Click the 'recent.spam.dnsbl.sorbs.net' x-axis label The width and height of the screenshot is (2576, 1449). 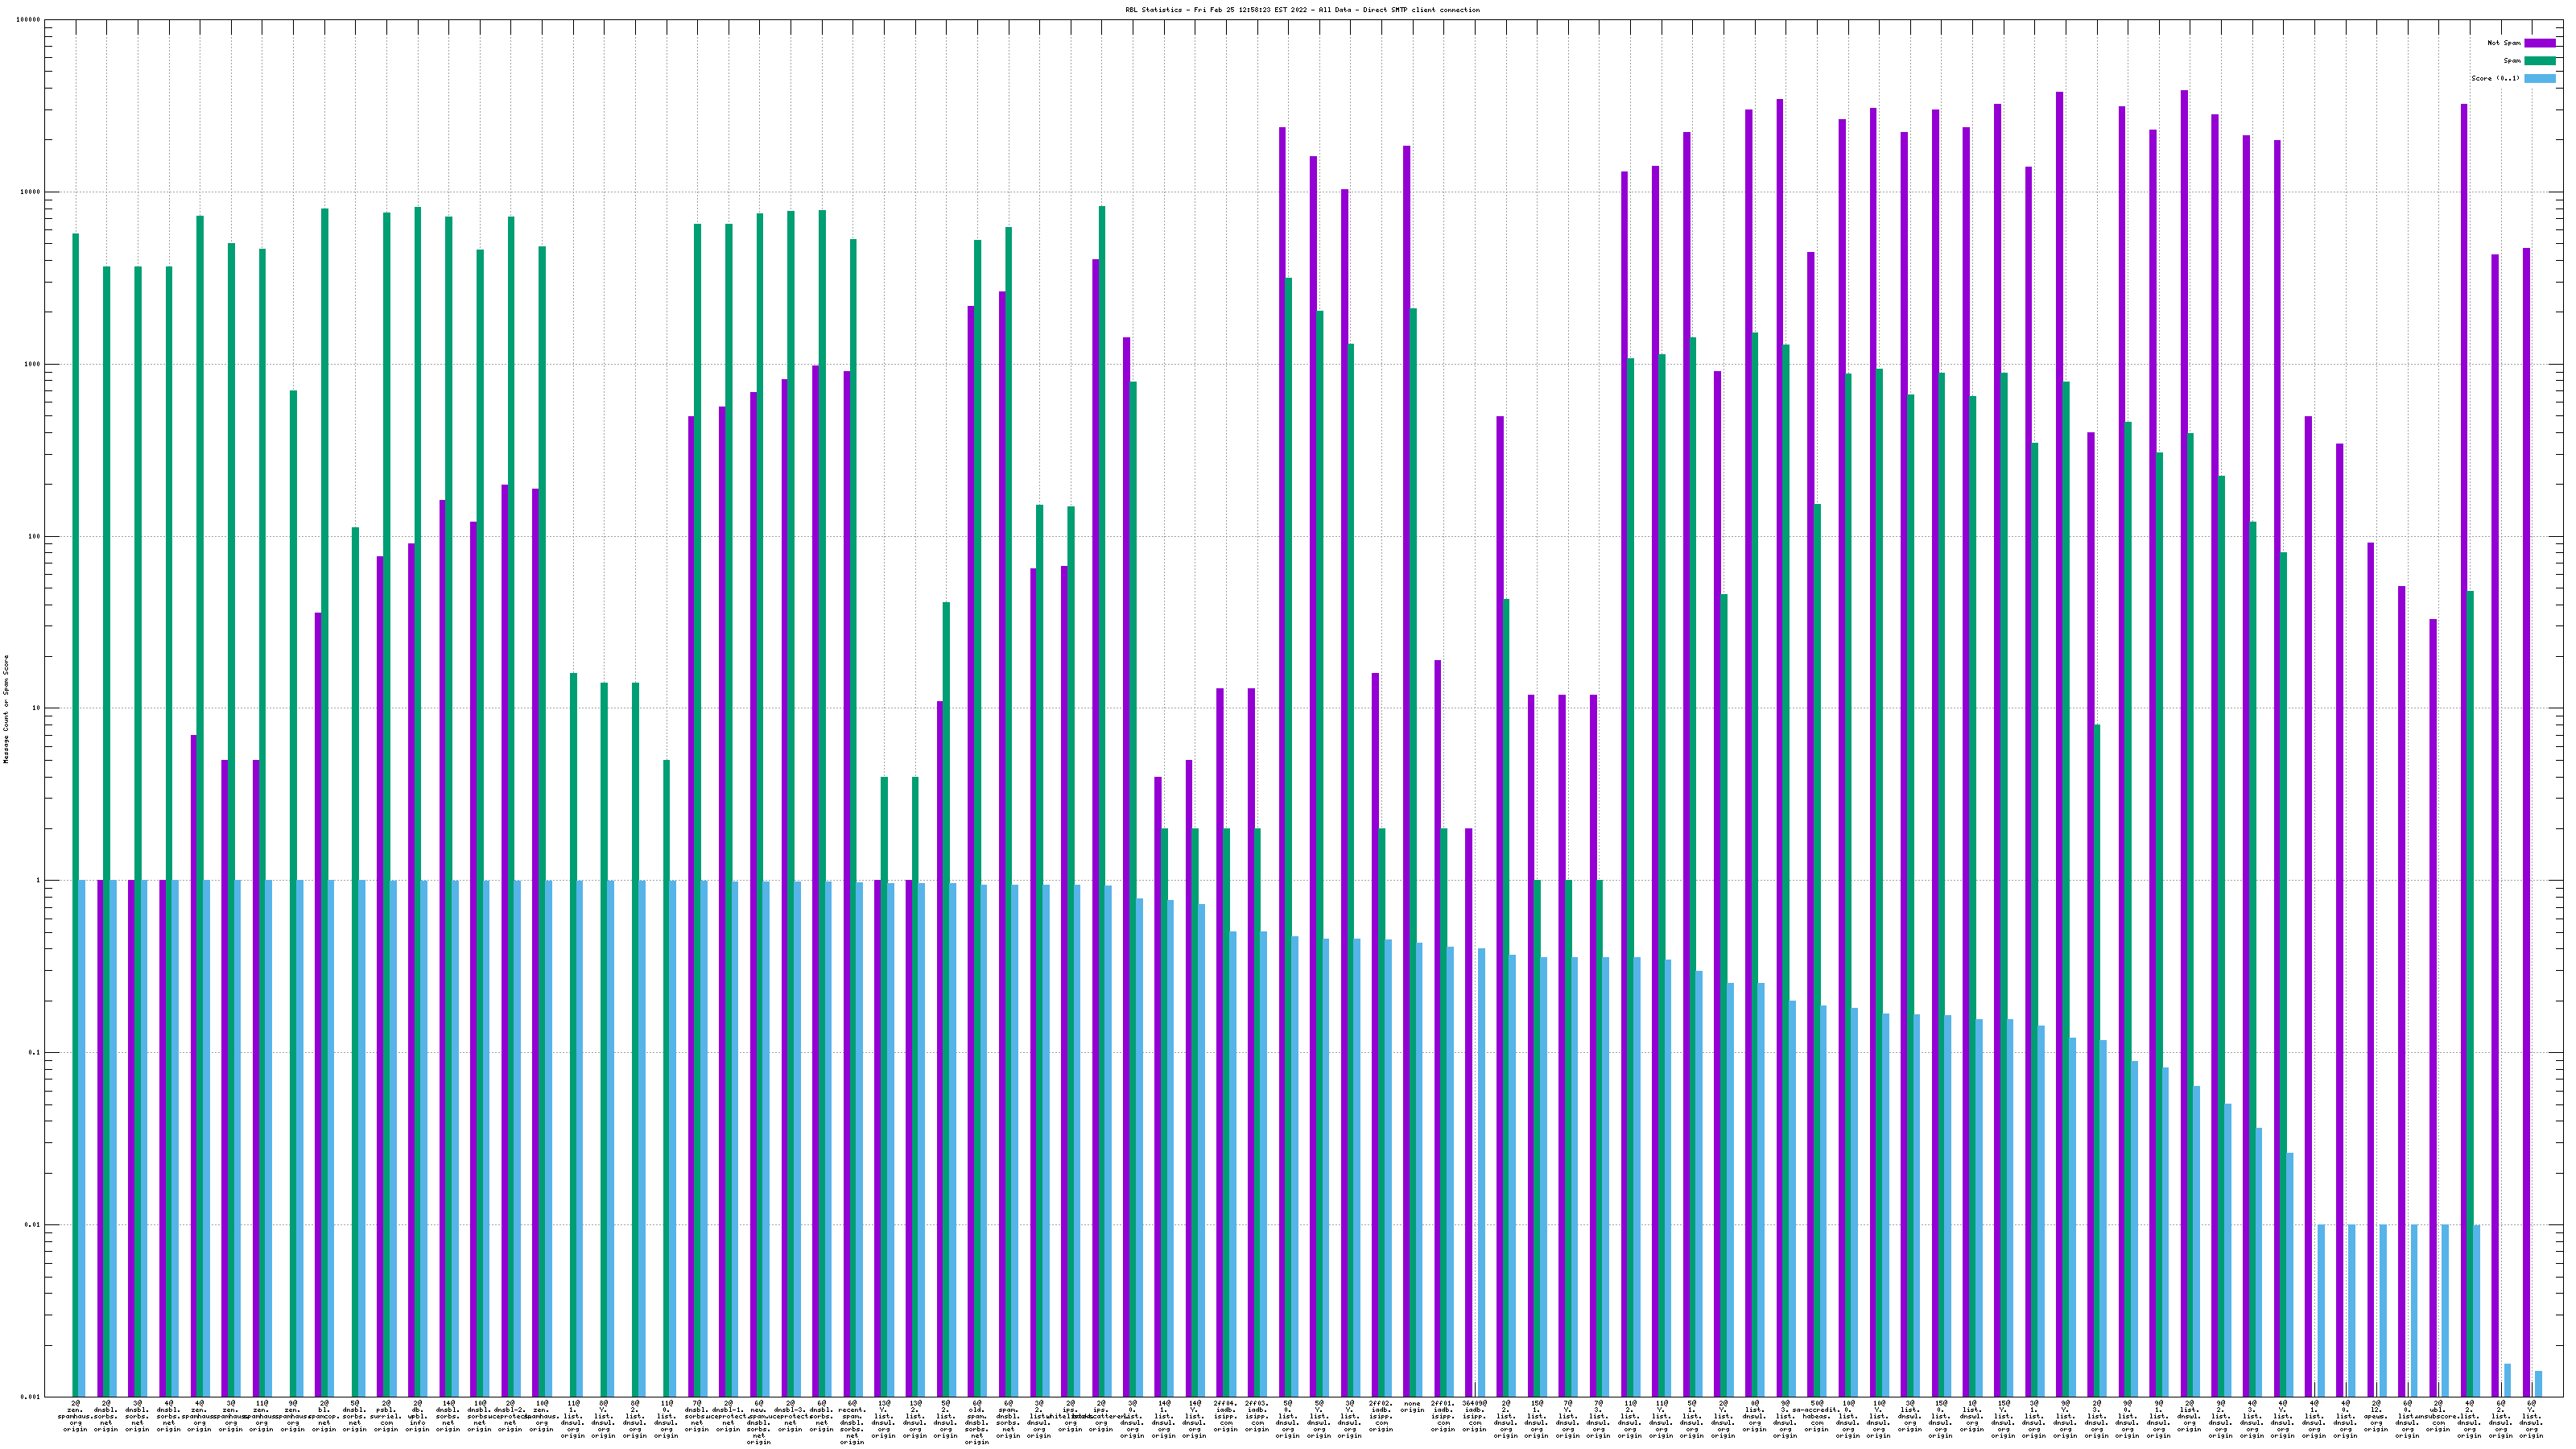[852, 1422]
